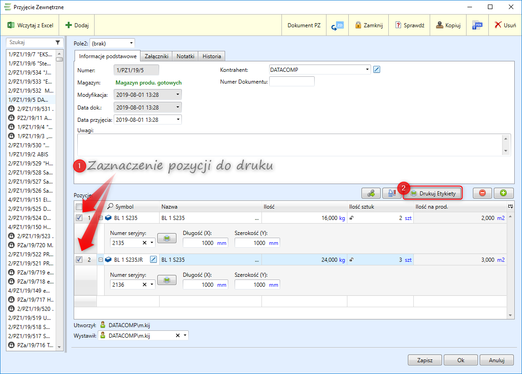522x374 pixels.
Task: Uncheck the checkbox for position 2
Action: click(x=79, y=260)
